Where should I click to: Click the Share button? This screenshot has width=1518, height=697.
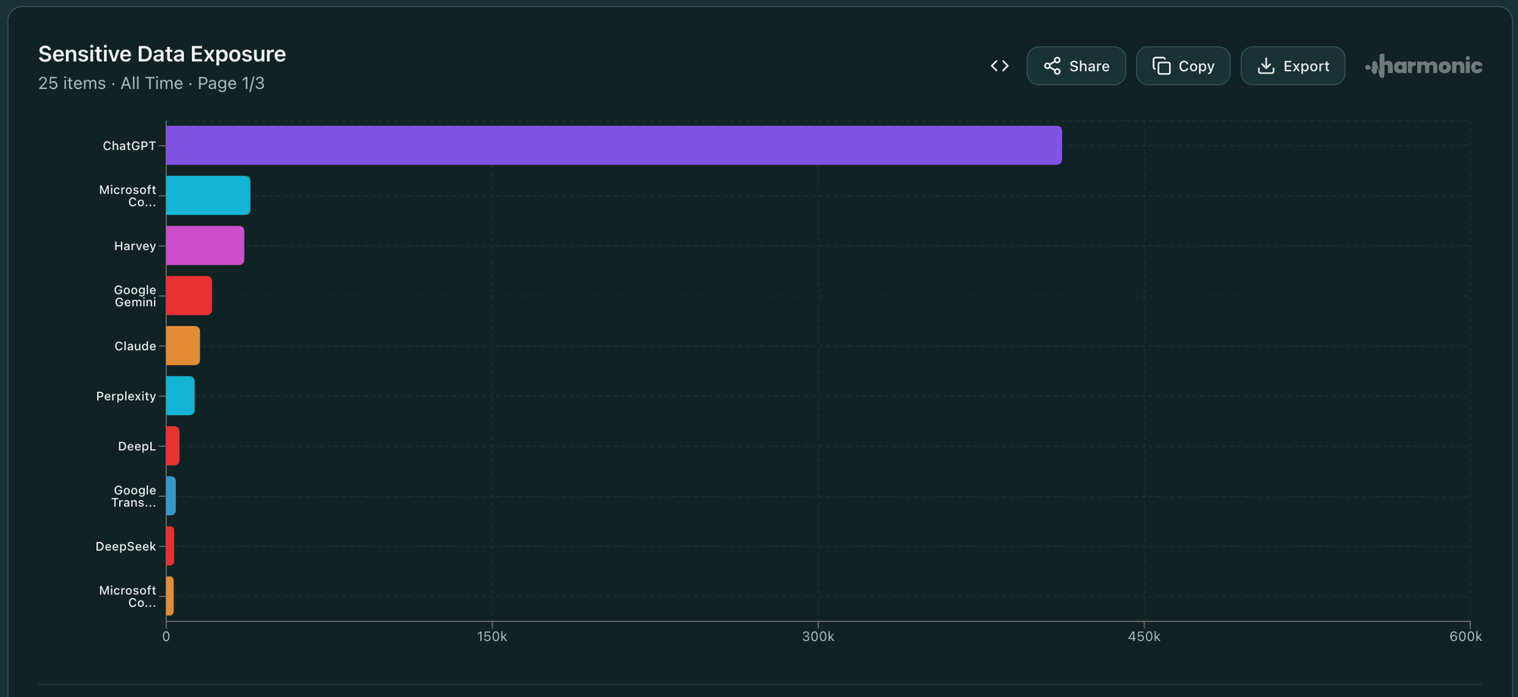[x=1076, y=66]
